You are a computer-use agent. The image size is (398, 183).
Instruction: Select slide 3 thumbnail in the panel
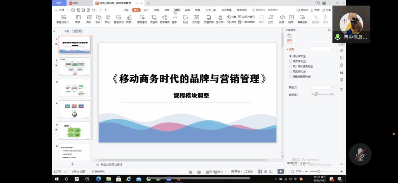pos(74,88)
